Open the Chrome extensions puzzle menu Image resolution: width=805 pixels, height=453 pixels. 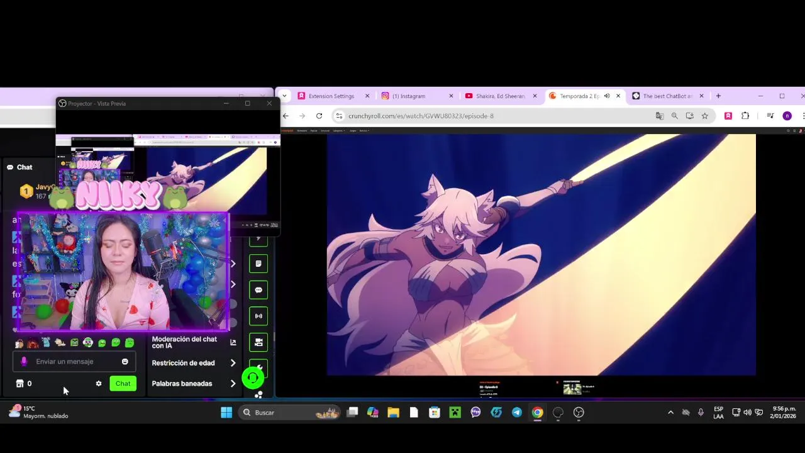tap(745, 116)
